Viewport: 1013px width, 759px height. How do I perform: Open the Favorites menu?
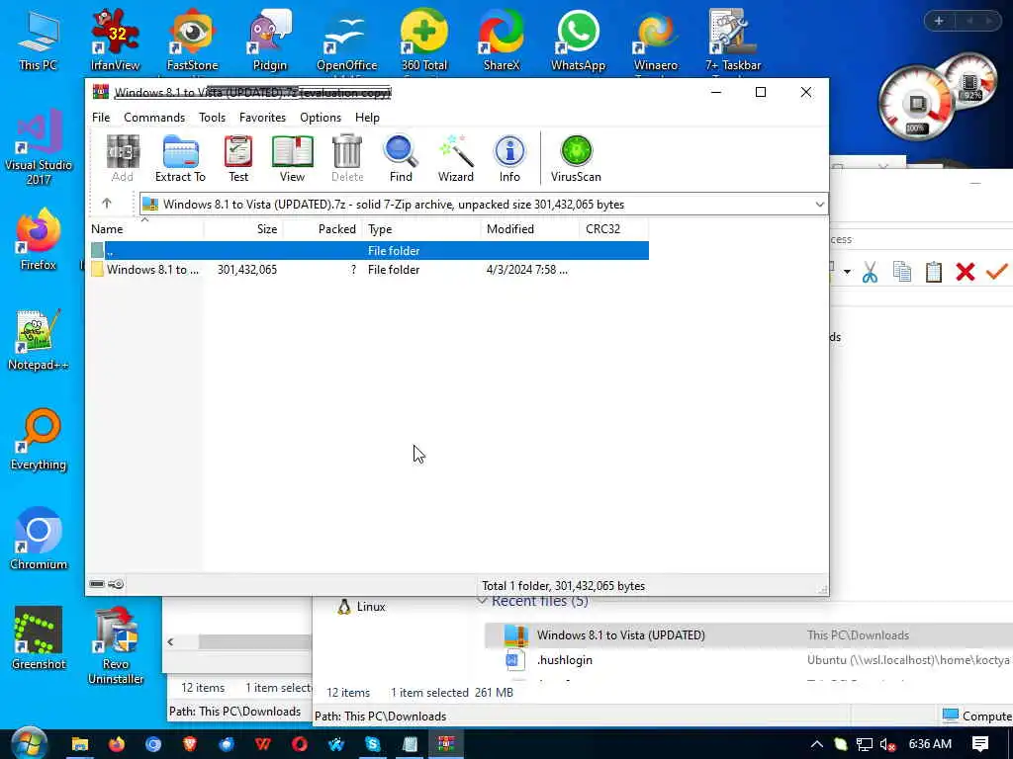click(262, 118)
